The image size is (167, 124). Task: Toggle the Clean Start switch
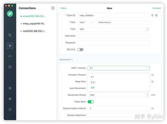91,102
